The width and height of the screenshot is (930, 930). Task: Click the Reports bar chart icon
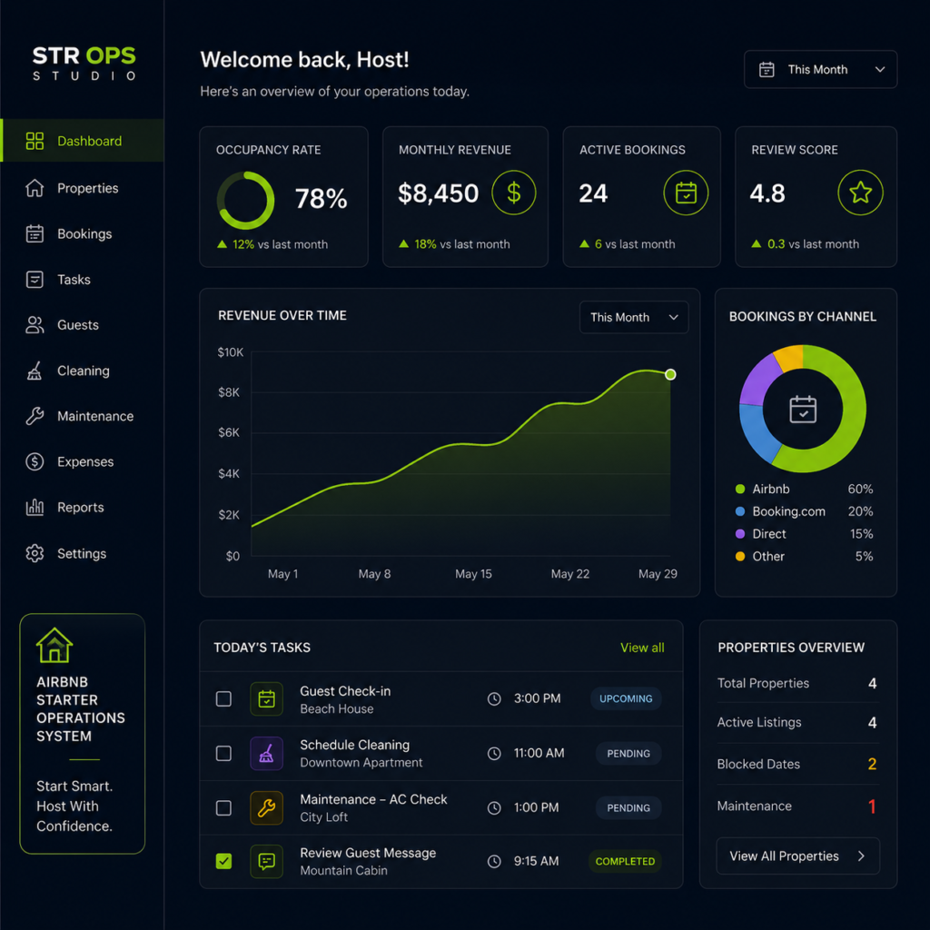[35, 507]
